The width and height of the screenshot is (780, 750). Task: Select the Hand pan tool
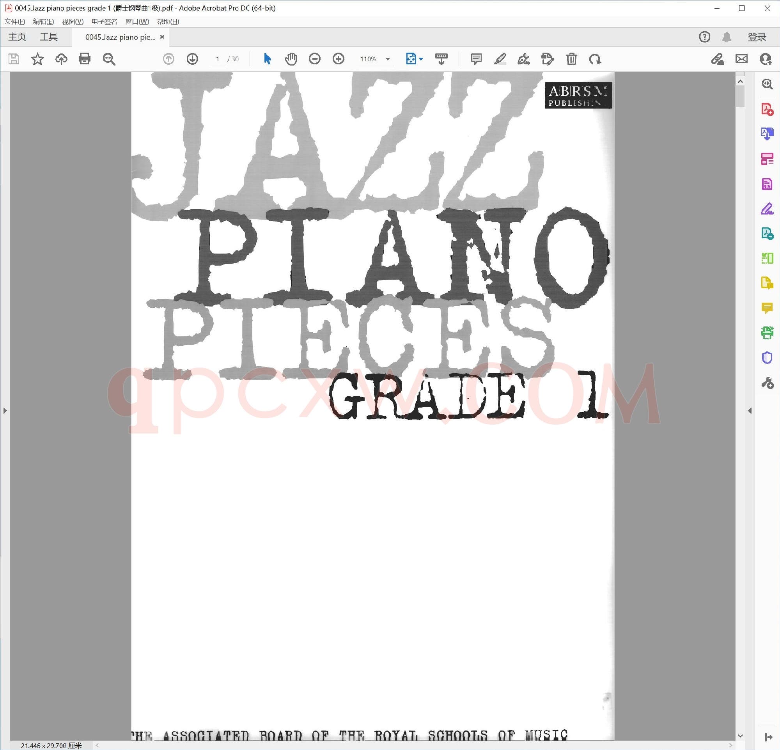pyautogui.click(x=291, y=59)
